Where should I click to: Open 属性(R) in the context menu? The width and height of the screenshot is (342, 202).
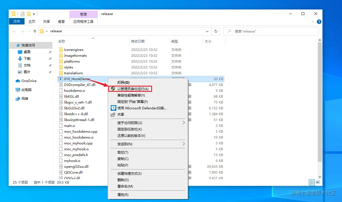point(148,195)
